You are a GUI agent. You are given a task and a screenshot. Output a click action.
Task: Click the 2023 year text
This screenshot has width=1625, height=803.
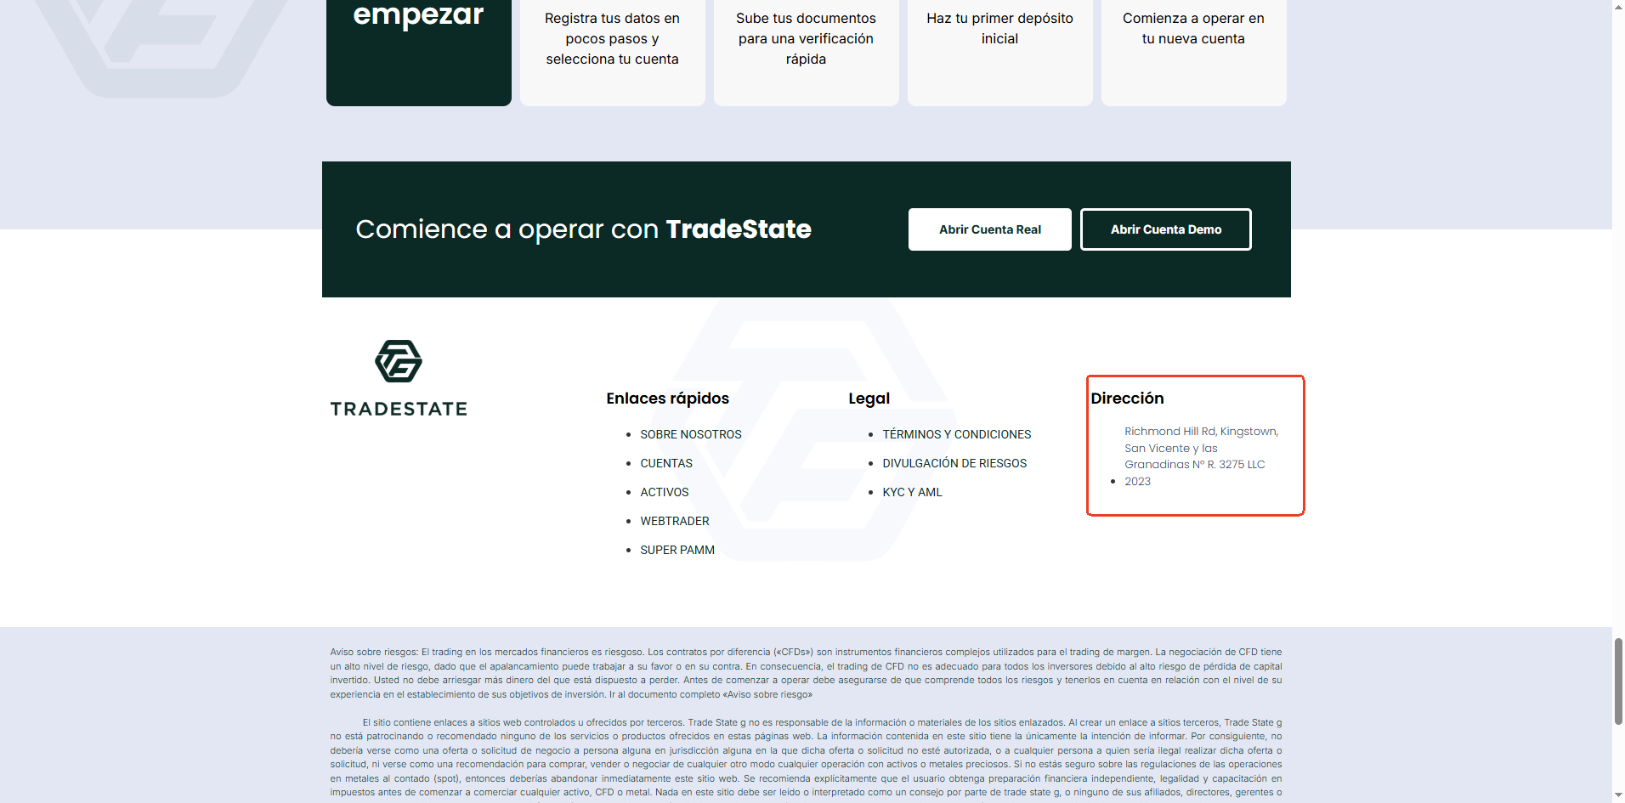click(1138, 481)
